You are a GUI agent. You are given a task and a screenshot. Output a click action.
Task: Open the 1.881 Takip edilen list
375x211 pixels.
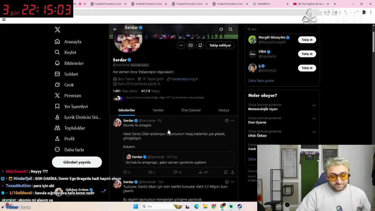click(125, 91)
